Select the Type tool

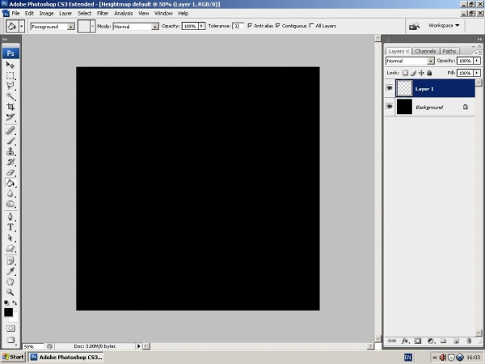[11, 227]
